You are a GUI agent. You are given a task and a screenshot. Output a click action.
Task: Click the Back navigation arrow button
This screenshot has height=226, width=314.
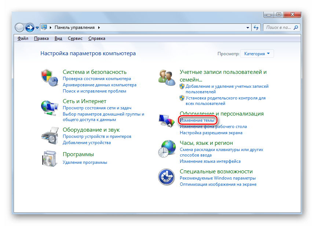click(x=20, y=27)
